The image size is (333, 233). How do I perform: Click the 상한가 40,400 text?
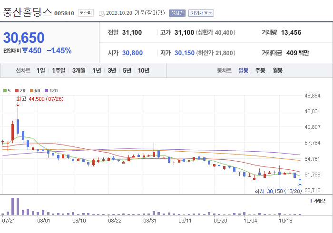click(x=215, y=32)
